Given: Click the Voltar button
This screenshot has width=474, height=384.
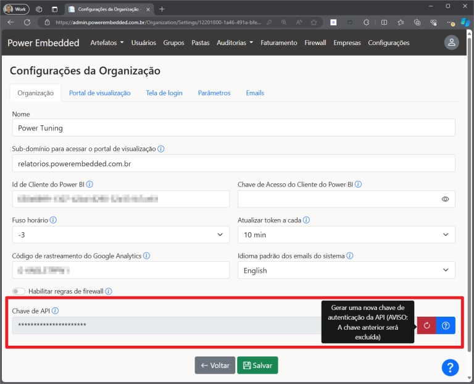Looking at the screenshot, I should 215,365.
